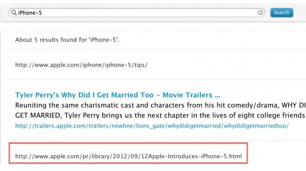306x171 pixels.
Task: Click the 'GET MARRIED, Tyler Perry brings us' description line
Action: [x=160, y=116]
